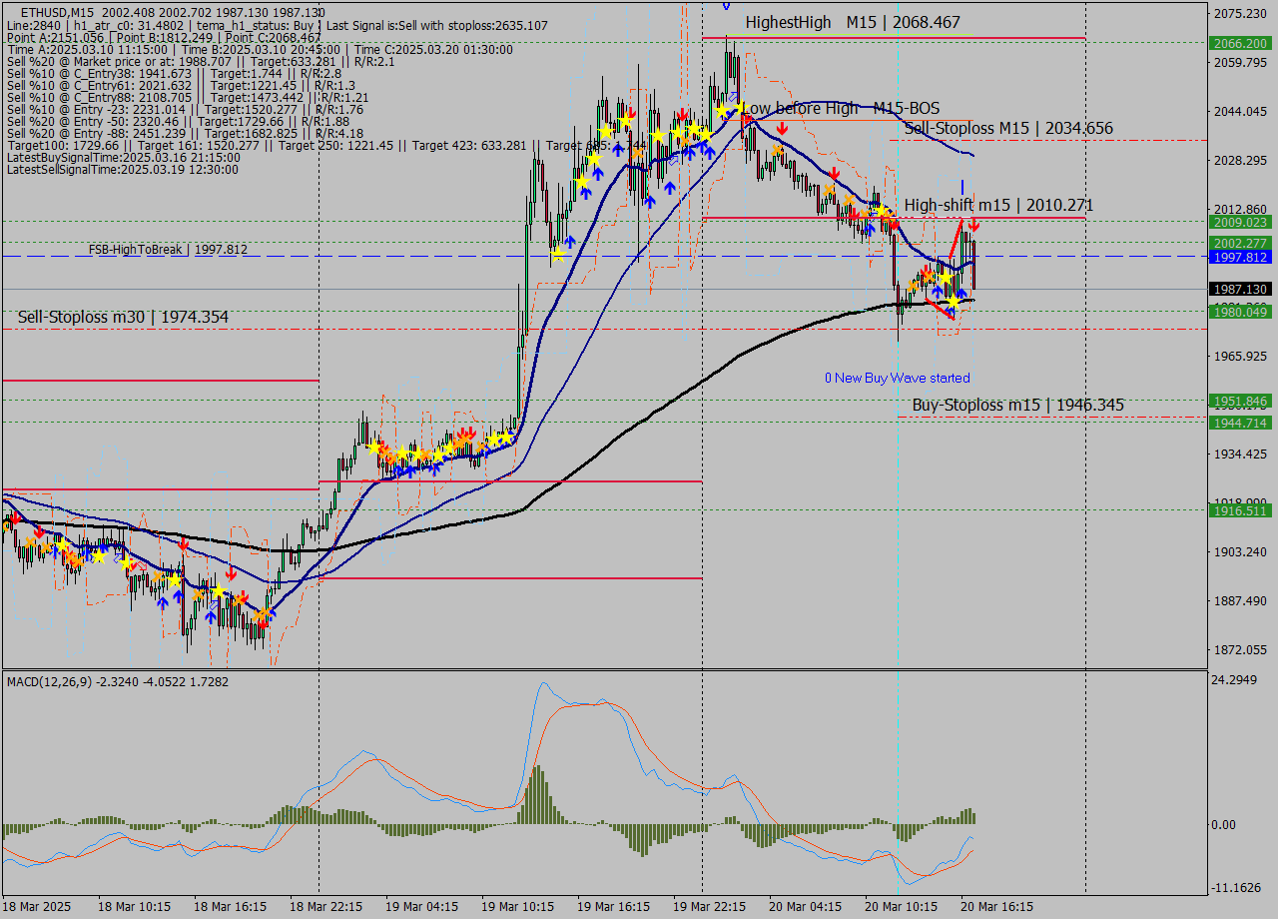Click the green 1980.049 price tag
Image resolution: width=1278 pixels, height=919 pixels.
tap(1240, 312)
